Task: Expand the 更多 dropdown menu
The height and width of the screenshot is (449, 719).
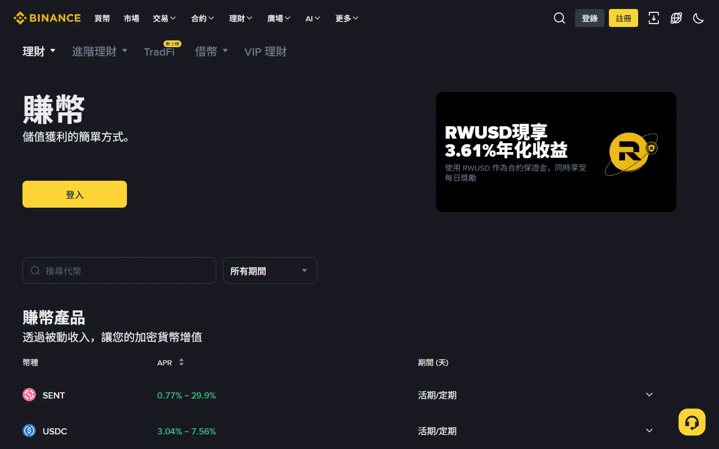Action: coord(347,18)
